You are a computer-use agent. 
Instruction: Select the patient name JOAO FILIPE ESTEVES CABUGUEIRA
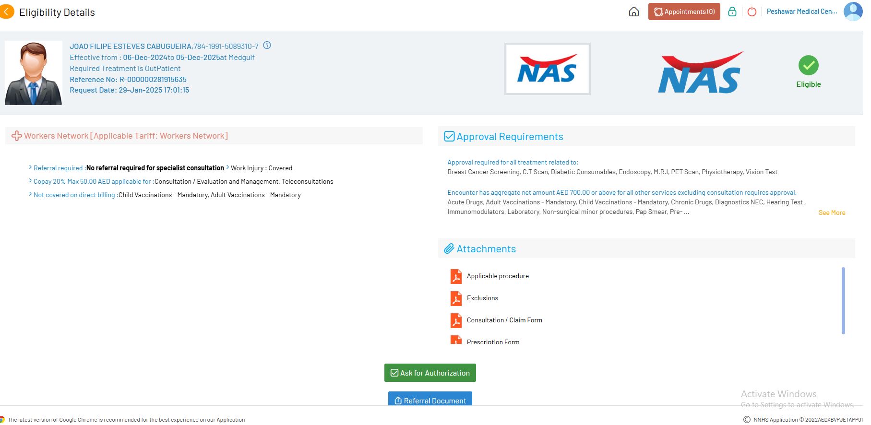pos(131,46)
